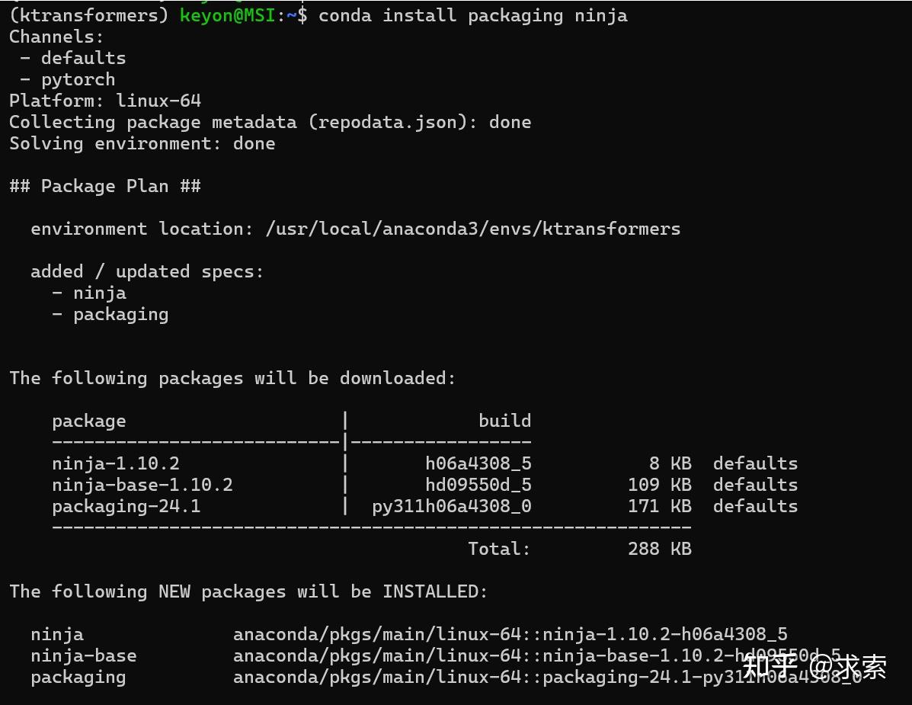Click the 知乎 @求索 watermark
This screenshot has height=705, width=912.
(814, 666)
